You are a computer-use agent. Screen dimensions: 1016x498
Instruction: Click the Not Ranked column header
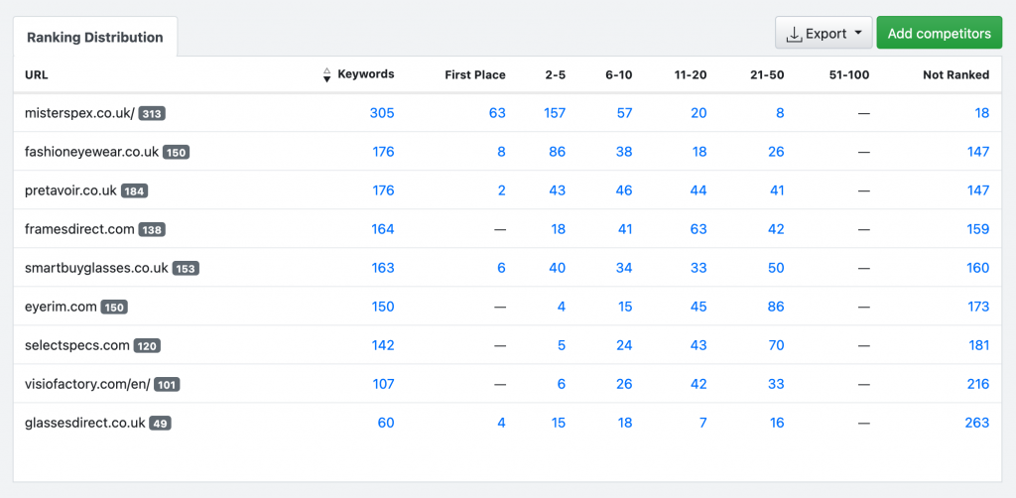pyautogui.click(x=955, y=75)
